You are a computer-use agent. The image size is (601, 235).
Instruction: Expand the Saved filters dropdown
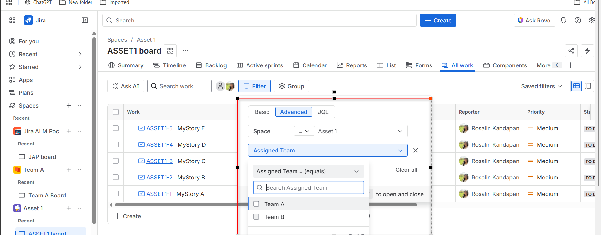[x=541, y=86]
